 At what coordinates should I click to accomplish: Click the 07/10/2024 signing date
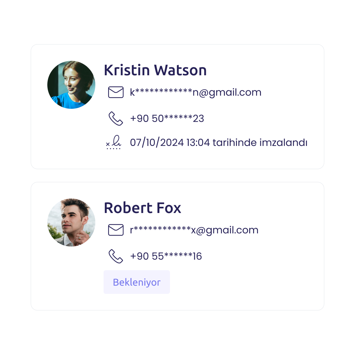157,142
